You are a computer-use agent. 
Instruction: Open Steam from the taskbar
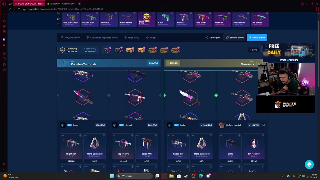pyautogui.click(x=186, y=176)
